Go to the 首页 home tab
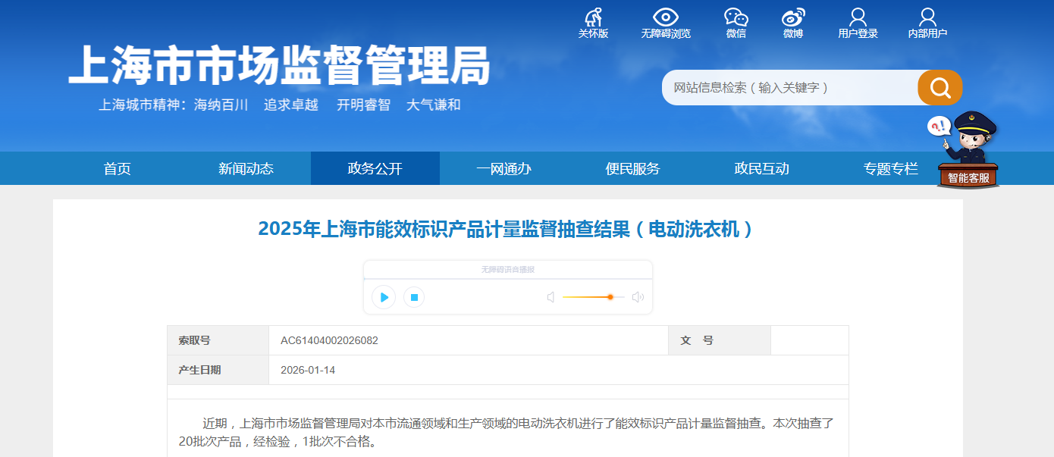The width and height of the screenshot is (1054, 457). tap(118, 169)
